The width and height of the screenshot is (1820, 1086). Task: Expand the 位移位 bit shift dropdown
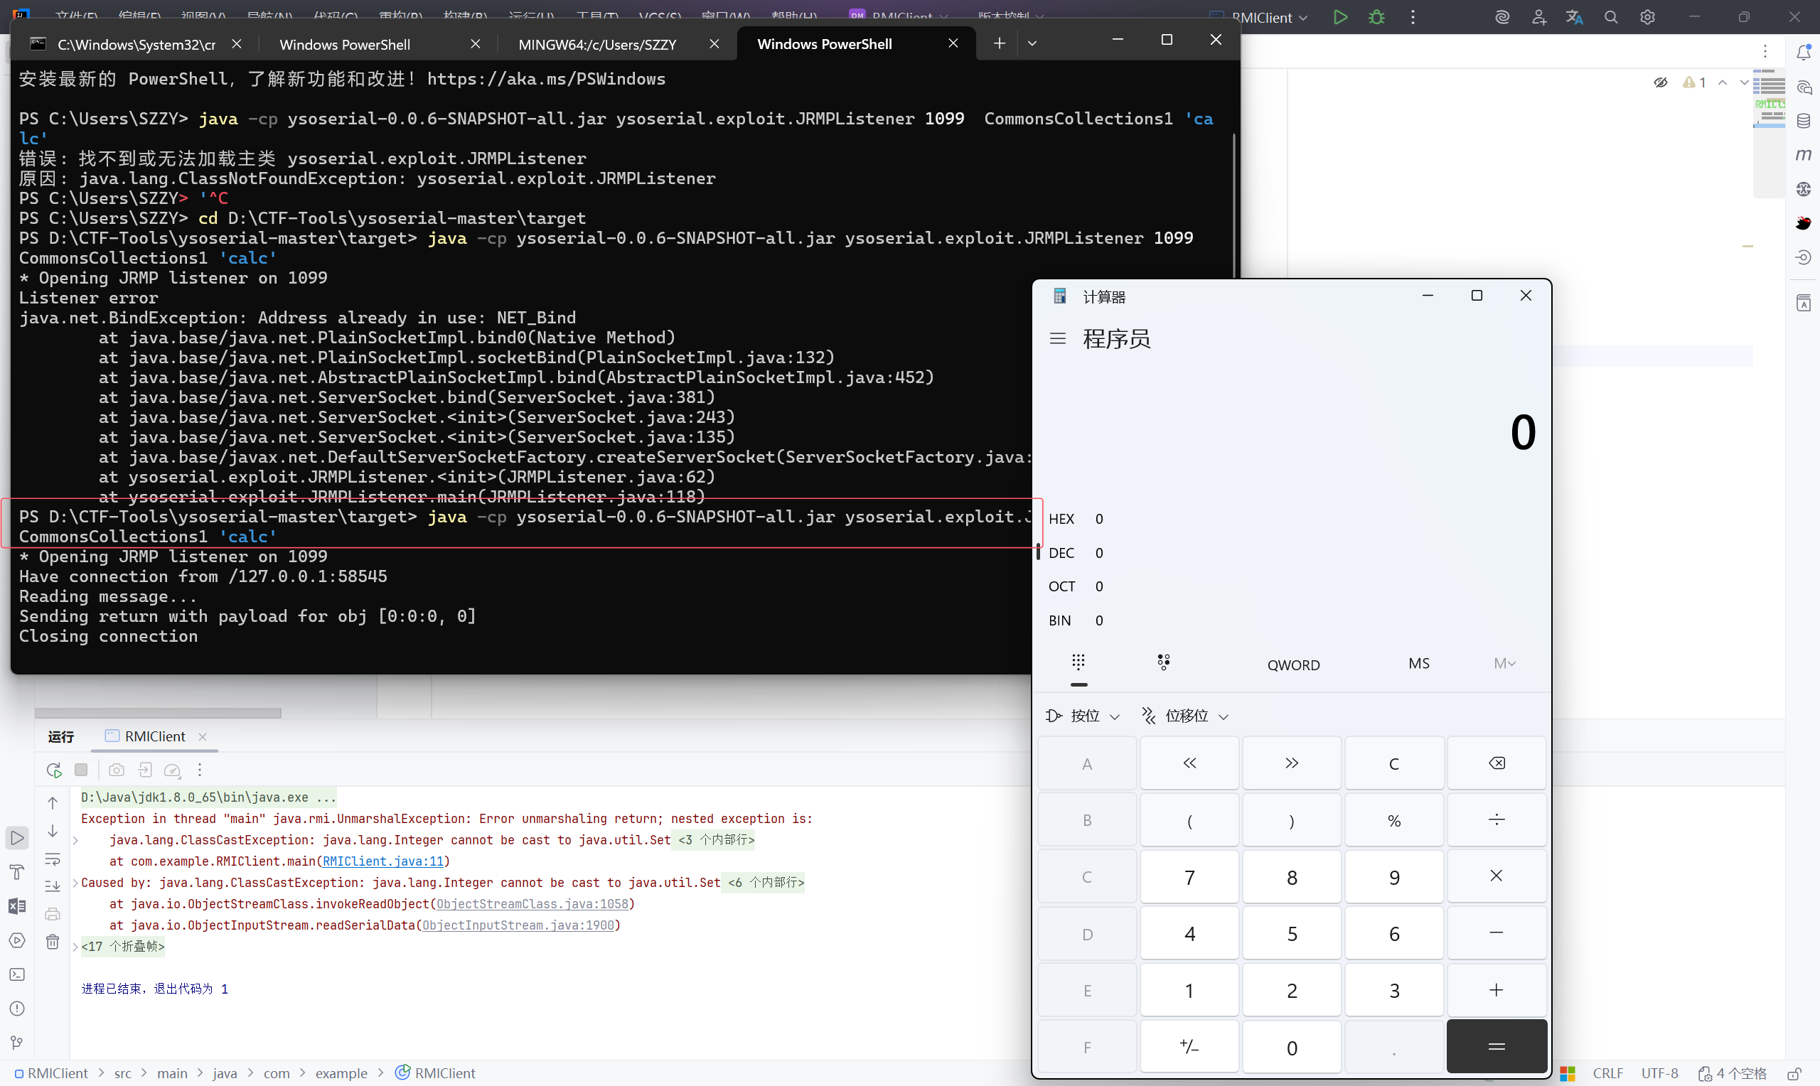tap(1186, 716)
